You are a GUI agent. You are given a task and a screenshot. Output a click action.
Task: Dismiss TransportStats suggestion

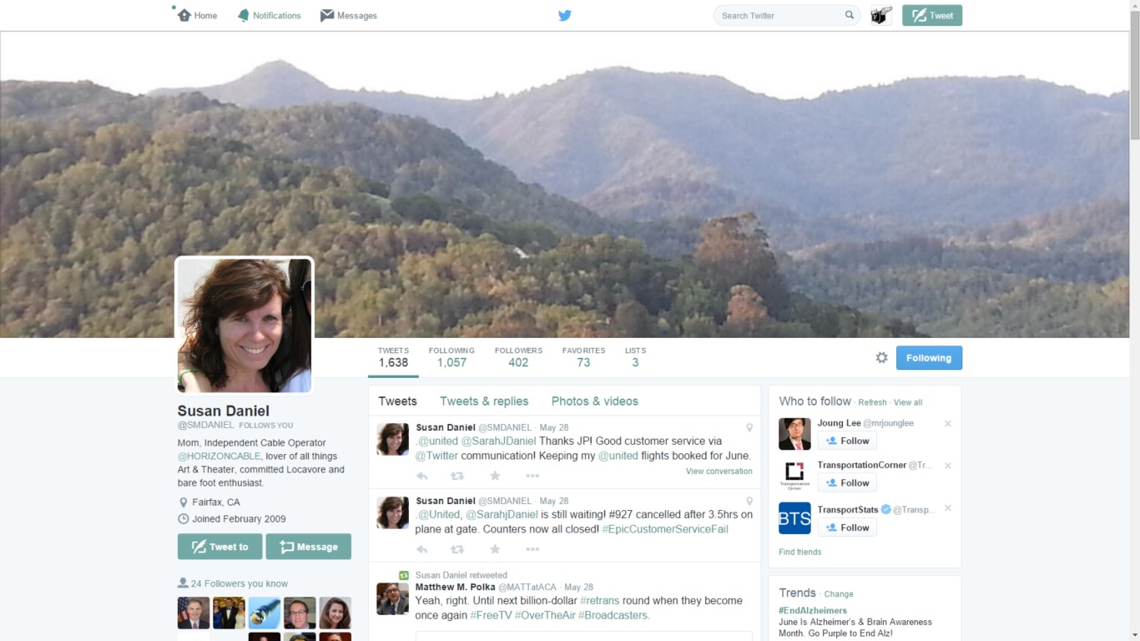(948, 508)
